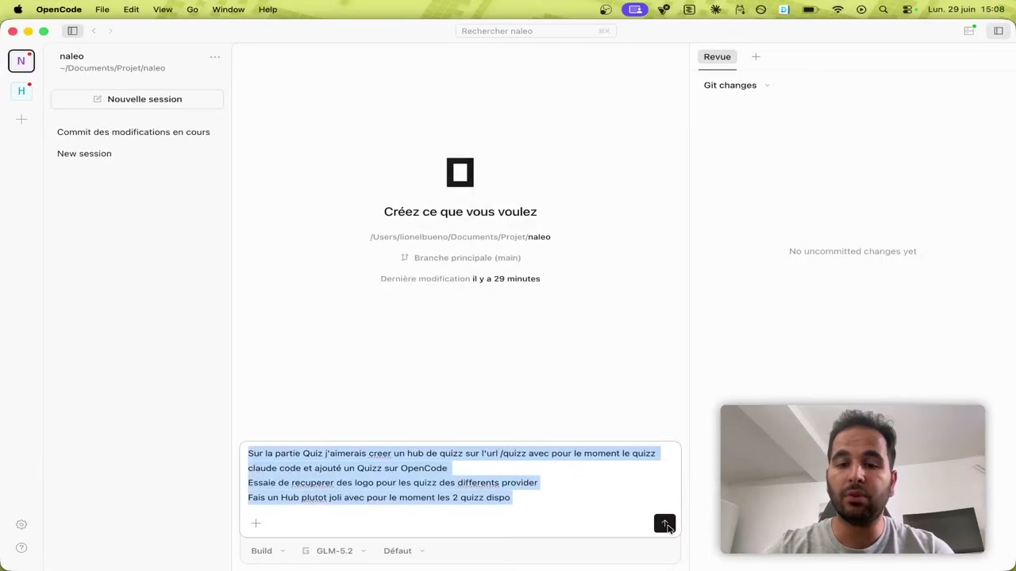Toggle the right review panel icon
Viewport: 1016px width, 571px height.
[x=999, y=31]
